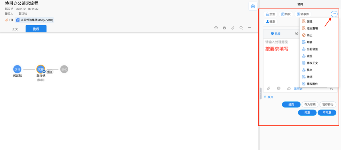The width and height of the screenshot is (341, 150).
Task: Click the attachment paperclip in top toolbar
Action: click(x=233, y=28)
